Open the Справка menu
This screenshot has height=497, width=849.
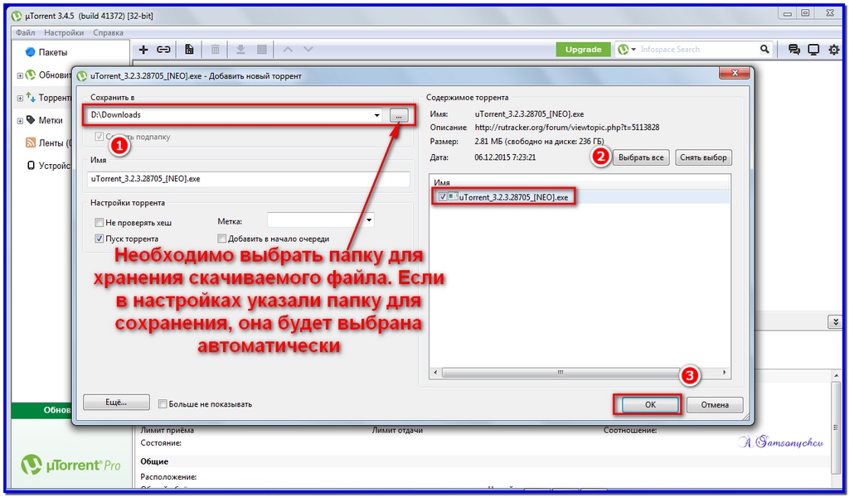tap(109, 32)
